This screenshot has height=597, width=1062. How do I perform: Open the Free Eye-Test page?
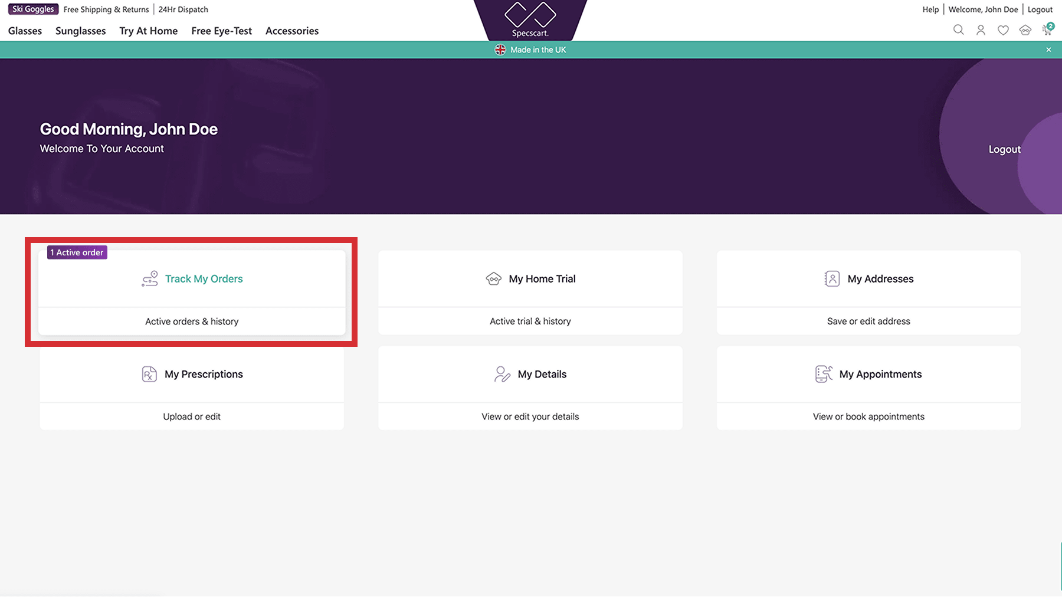tap(221, 31)
